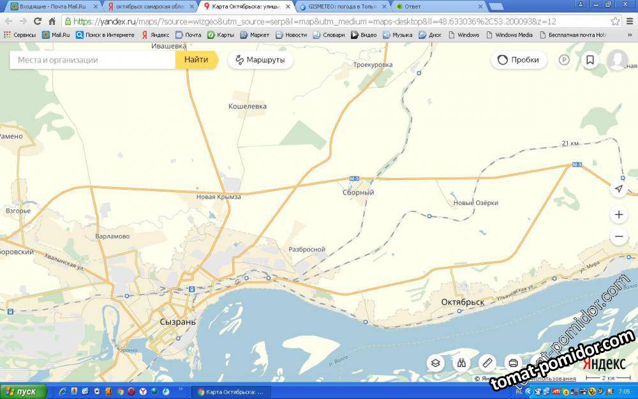Image resolution: width=638 pixels, height=399 pixels.
Task: Switch to the Входящие Mail.Ru tab
Action: pyautogui.click(x=51, y=6)
